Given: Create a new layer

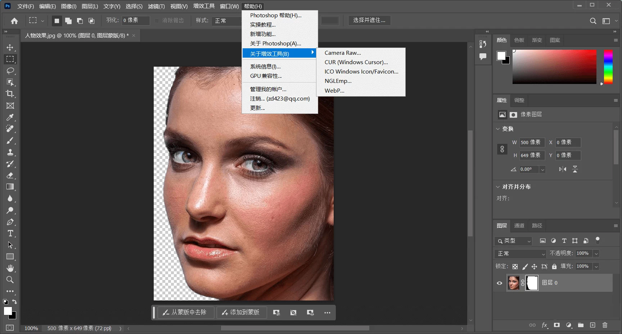Looking at the screenshot, I should pyautogui.click(x=593, y=325).
